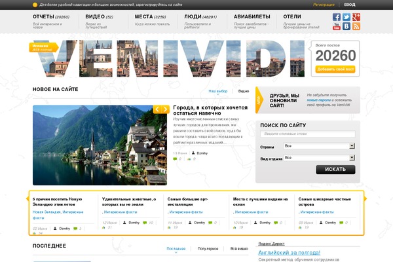Click the likes icon of the Удивительные животные card

[103, 227]
